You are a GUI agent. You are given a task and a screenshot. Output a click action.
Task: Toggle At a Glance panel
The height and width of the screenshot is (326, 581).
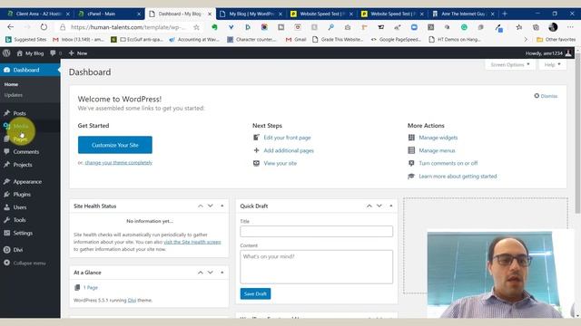pyautogui.click(x=222, y=273)
